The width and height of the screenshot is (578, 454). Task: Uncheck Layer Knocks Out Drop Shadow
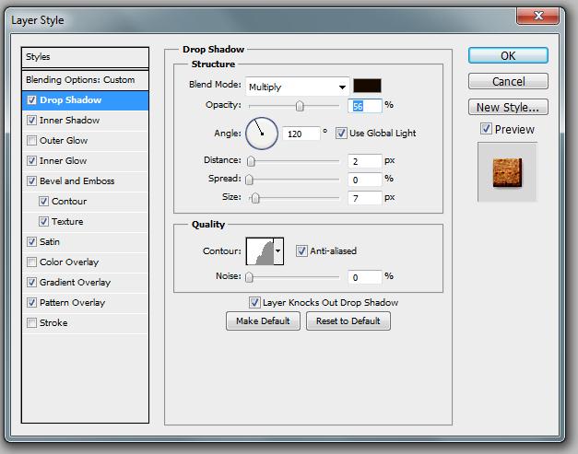click(x=254, y=302)
